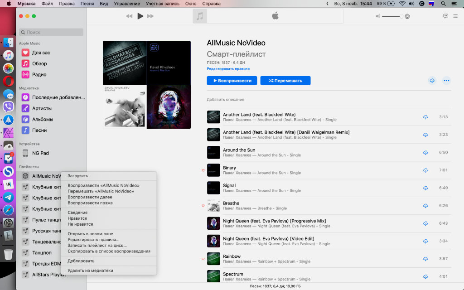Viewport: 464px width, 290px height.
Task: Toggle the heart on the Binary track
Action: (203, 170)
